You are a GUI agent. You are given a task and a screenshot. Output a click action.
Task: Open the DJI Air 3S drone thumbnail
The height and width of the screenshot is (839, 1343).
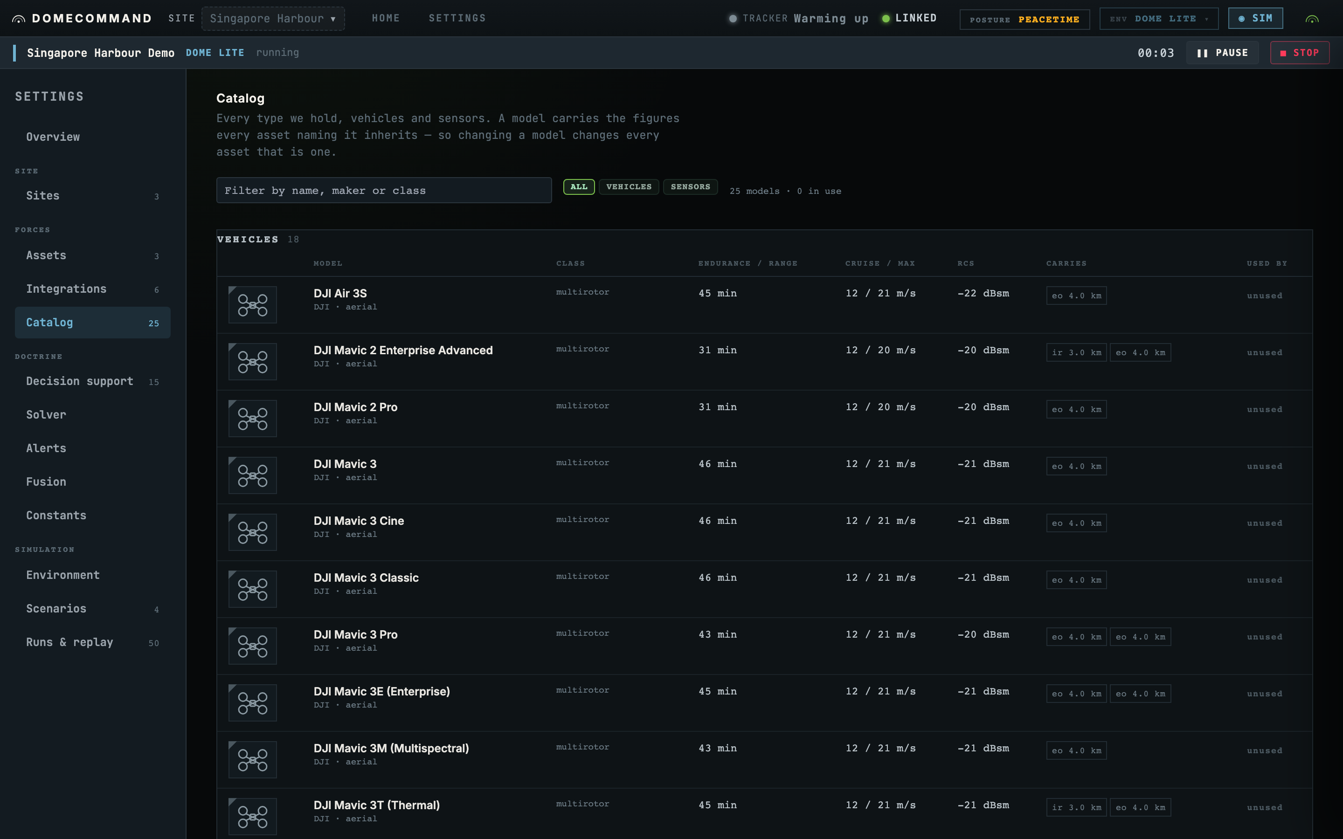[252, 305]
